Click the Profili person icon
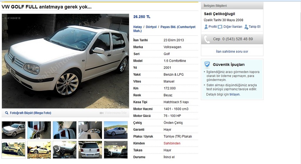Viewport: 301px width, 164px height. coord(206,27)
